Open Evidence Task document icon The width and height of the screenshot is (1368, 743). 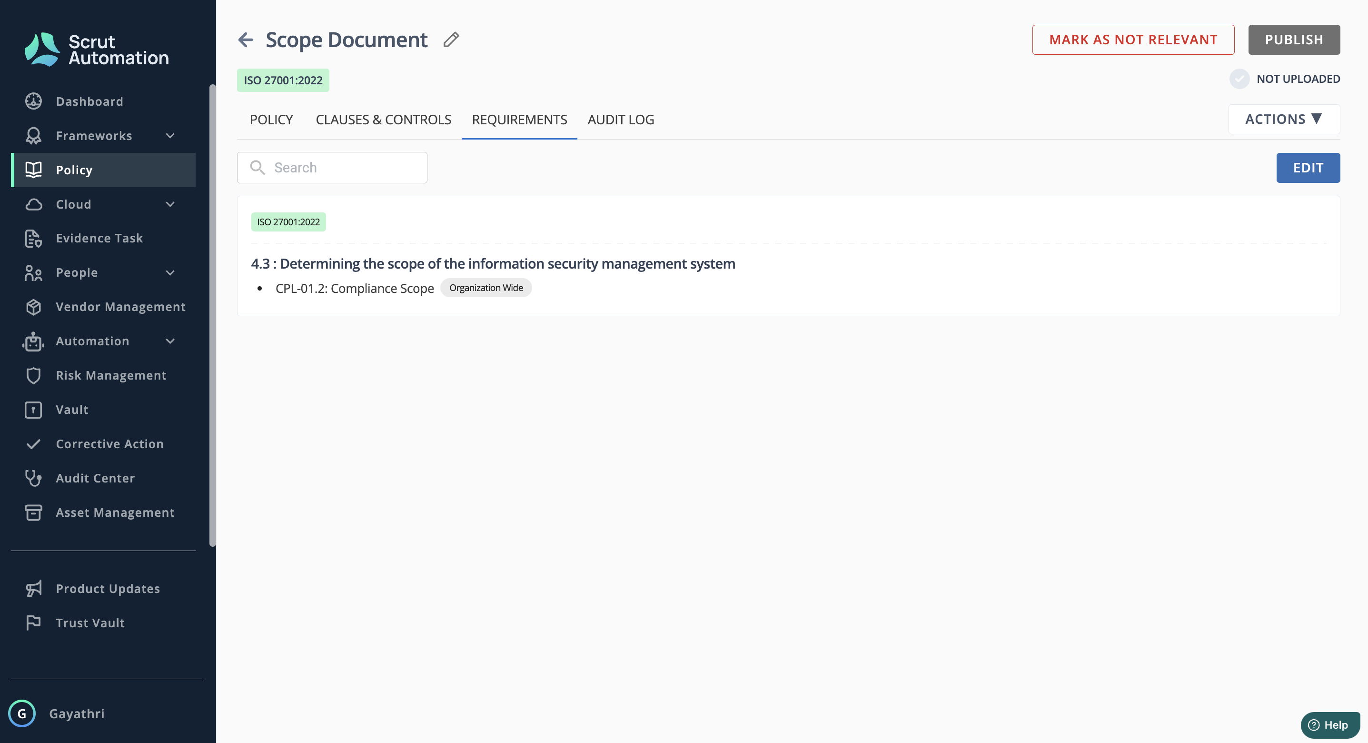click(x=33, y=239)
